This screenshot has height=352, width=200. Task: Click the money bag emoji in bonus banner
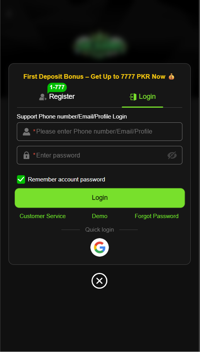click(171, 77)
